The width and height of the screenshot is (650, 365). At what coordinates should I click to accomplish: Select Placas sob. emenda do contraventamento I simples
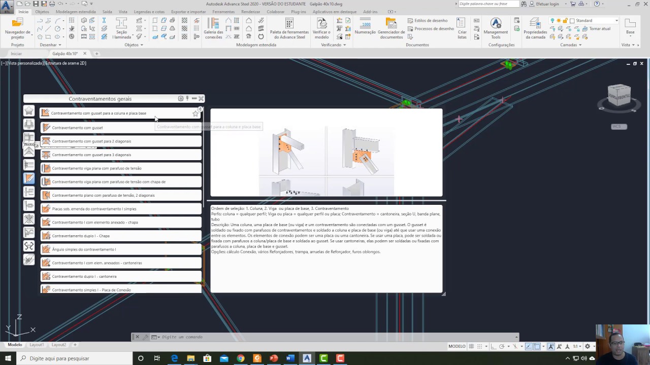[x=121, y=209]
